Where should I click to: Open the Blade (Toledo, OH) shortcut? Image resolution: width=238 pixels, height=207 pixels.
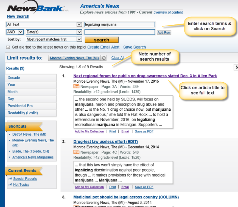[31, 151]
